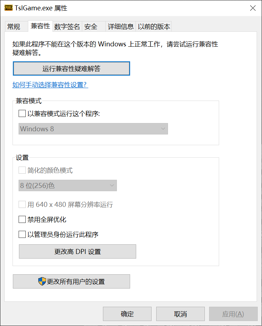Select the 安全 tab
The image size is (262, 326).
91,27
